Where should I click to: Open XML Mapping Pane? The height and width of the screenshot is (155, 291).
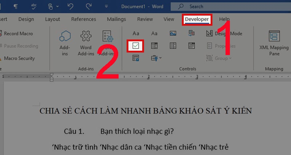274,43
